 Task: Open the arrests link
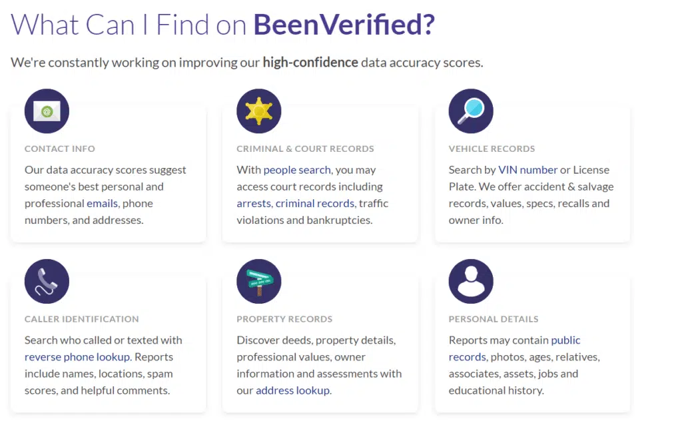[254, 203]
